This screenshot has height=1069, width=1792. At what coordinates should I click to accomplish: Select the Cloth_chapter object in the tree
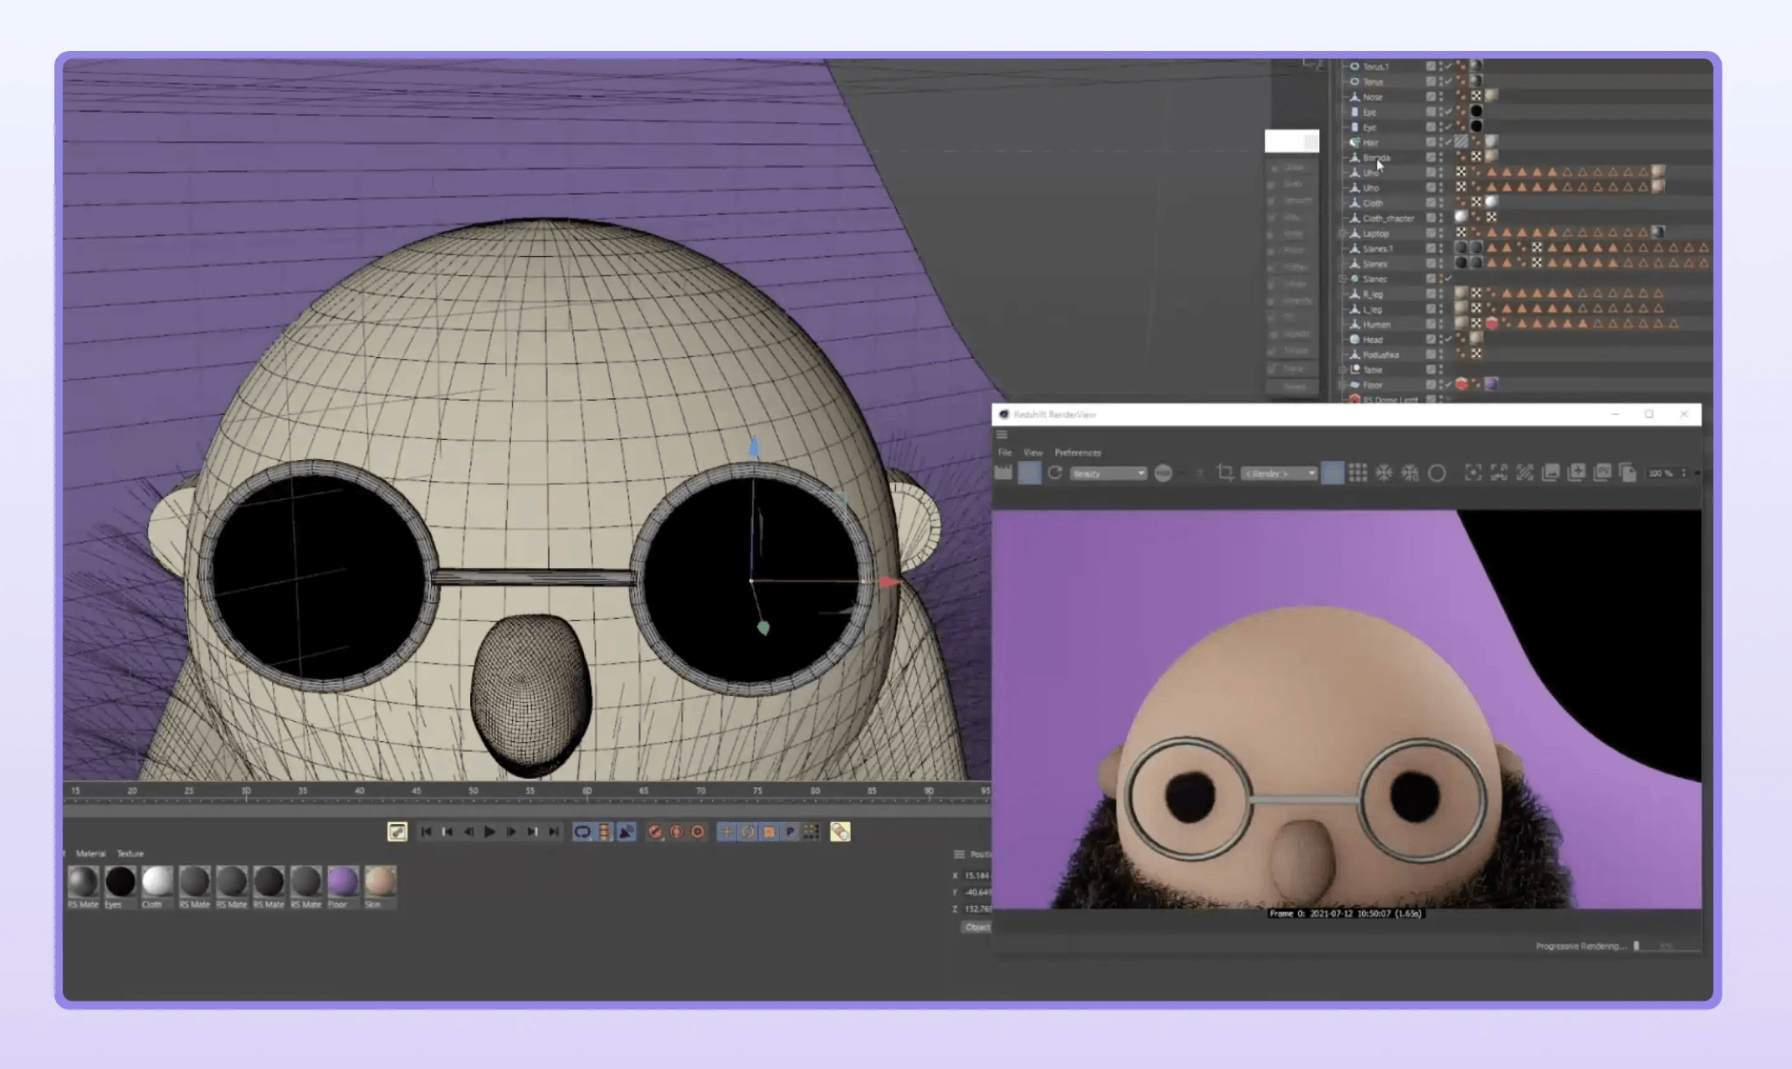coord(1388,218)
